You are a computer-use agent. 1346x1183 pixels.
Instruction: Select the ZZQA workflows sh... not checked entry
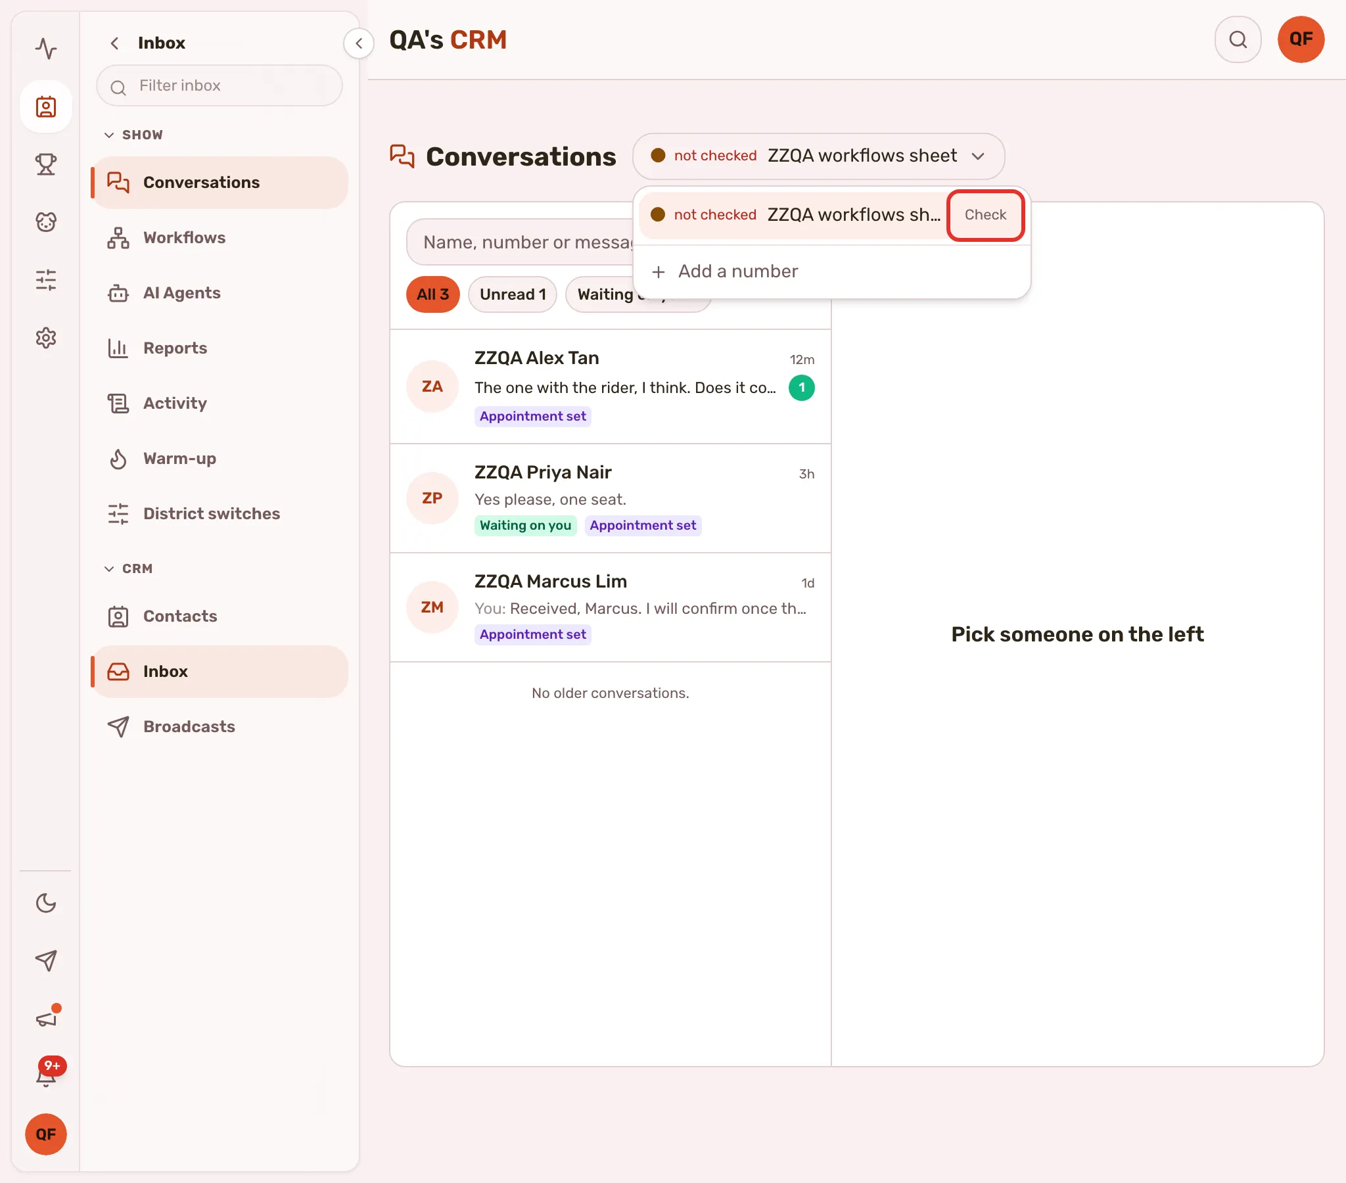(x=793, y=215)
